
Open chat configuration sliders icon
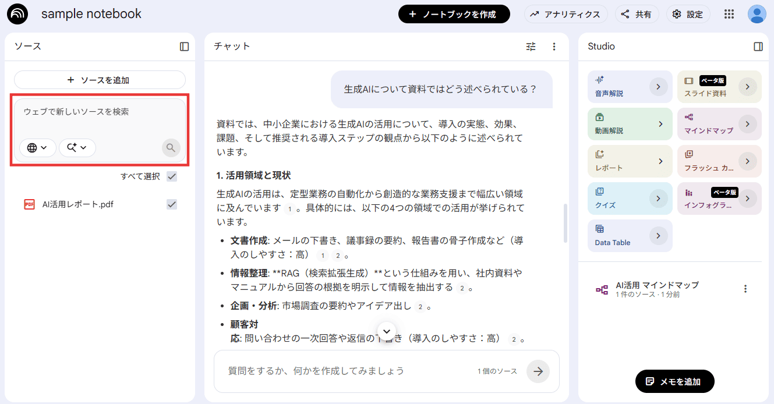pyautogui.click(x=531, y=47)
